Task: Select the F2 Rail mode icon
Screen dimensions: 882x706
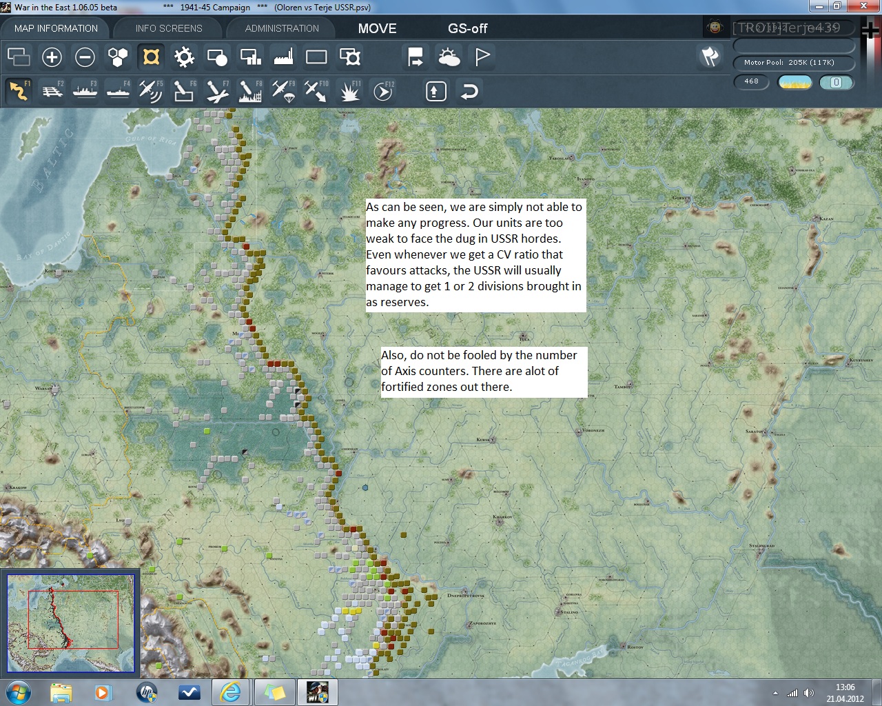Action: tap(52, 91)
